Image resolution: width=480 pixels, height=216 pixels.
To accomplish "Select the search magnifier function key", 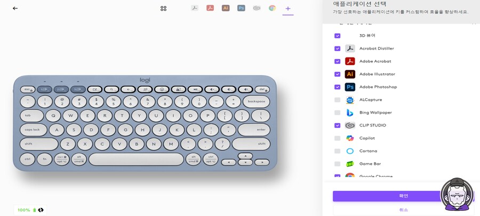I will pyautogui.click(x=111, y=90).
